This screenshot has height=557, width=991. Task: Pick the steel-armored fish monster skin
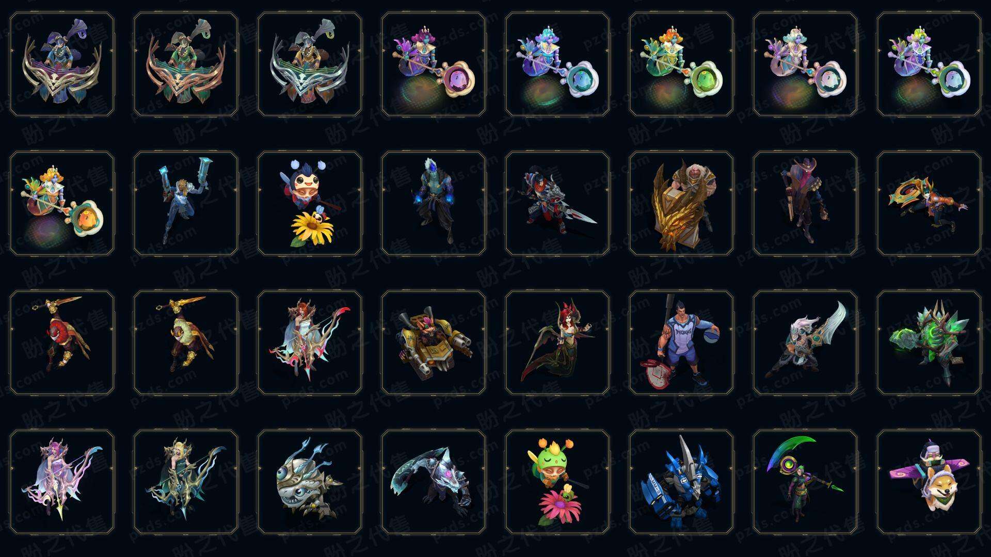tap(310, 482)
